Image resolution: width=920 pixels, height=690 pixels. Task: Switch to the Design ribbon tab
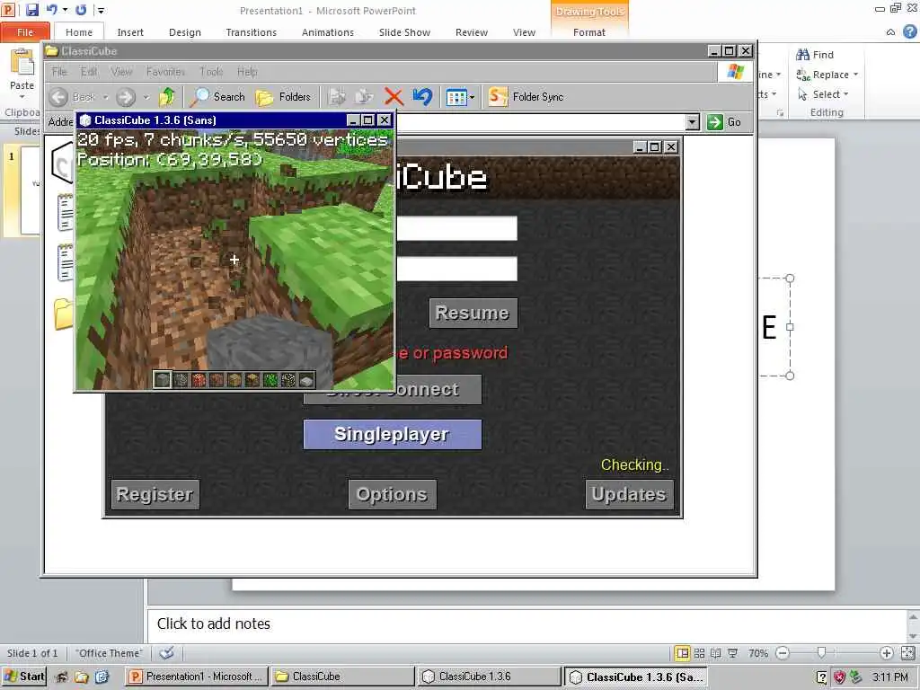point(185,32)
